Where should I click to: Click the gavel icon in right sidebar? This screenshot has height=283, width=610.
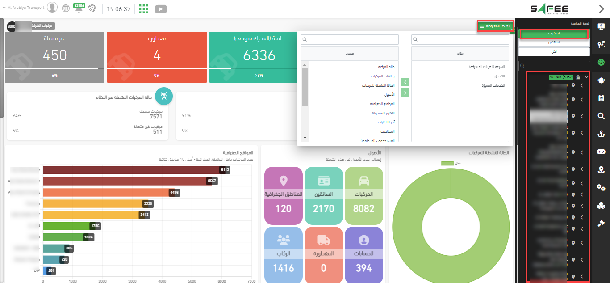point(601,223)
